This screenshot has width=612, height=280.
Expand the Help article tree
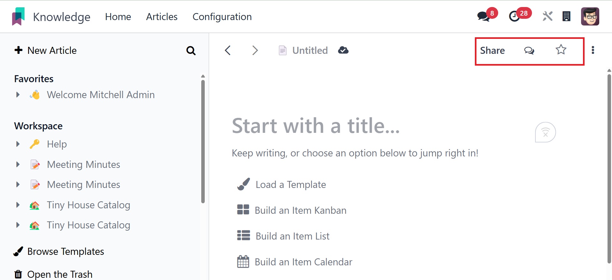click(18, 144)
